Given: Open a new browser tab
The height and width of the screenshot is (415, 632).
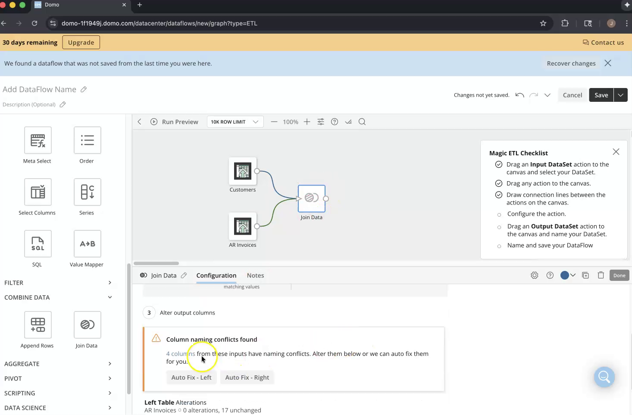Looking at the screenshot, I should (x=139, y=5).
